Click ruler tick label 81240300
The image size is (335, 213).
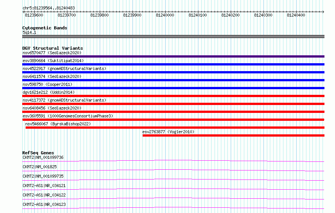(263, 15)
